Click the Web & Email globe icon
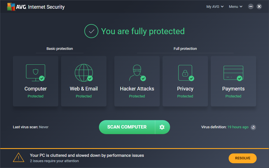Viewport: 269px width, 168px height. tap(84, 73)
